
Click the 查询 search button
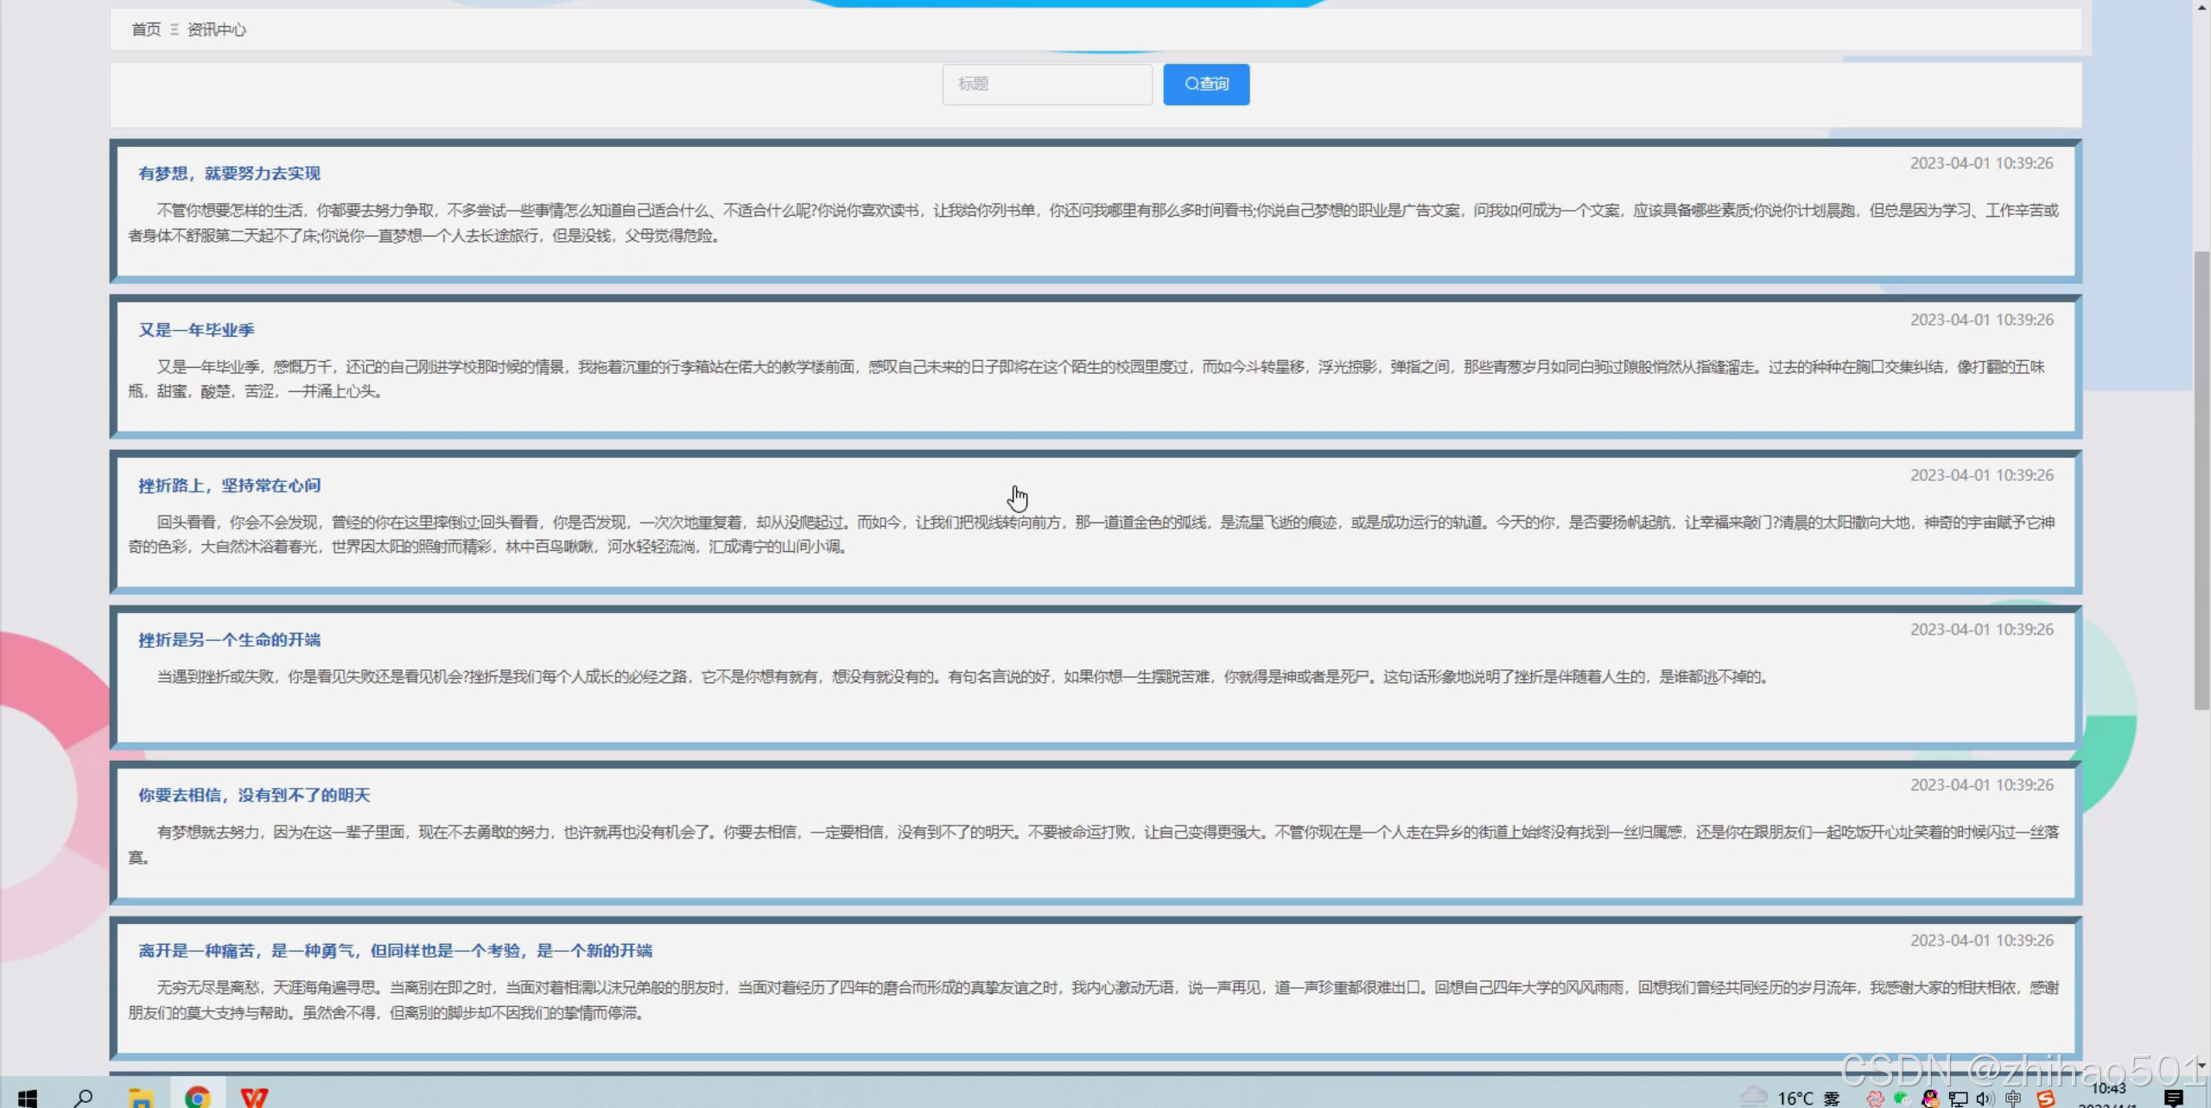[x=1205, y=84]
